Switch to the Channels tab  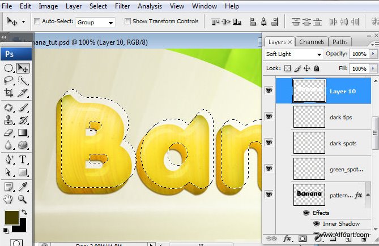pos(312,42)
